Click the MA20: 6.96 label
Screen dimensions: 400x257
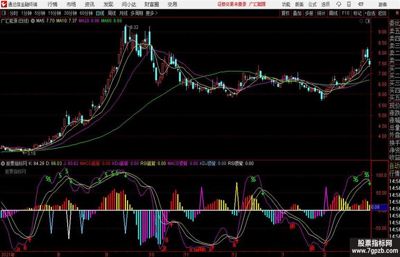tap(89, 21)
